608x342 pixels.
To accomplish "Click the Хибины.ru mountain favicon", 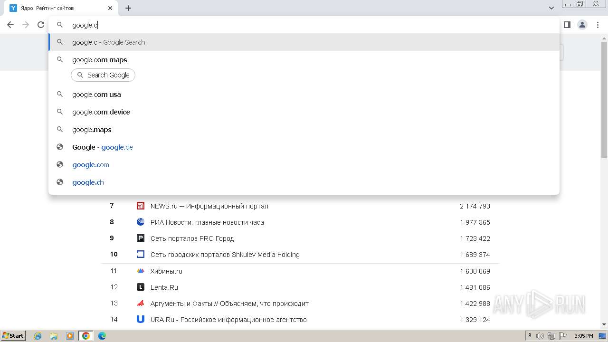I will click(x=141, y=271).
